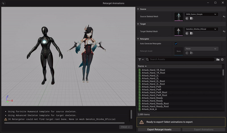
Task: Click the Retarget Asset label
Action: (146, 51)
